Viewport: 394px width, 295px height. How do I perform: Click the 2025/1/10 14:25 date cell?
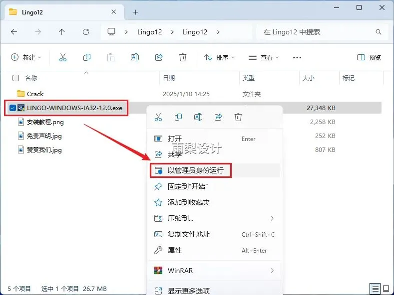[186, 94]
